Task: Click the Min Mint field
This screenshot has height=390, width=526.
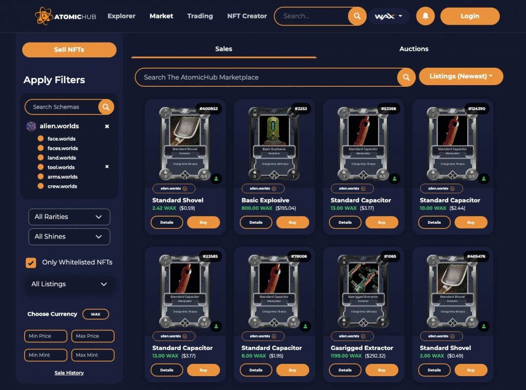Action: coord(46,355)
